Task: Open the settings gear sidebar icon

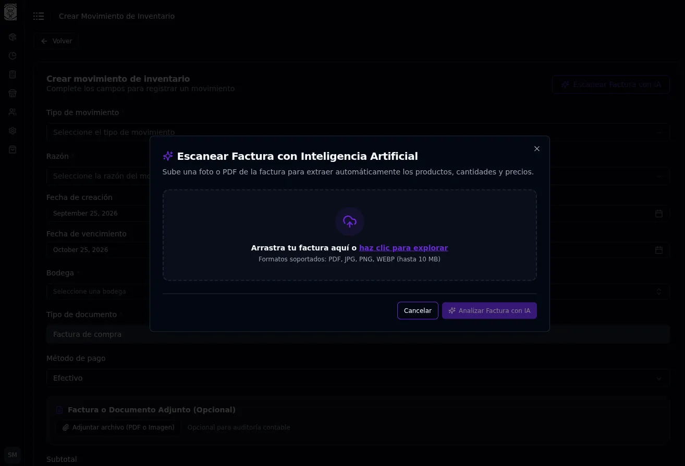Action: point(13,131)
